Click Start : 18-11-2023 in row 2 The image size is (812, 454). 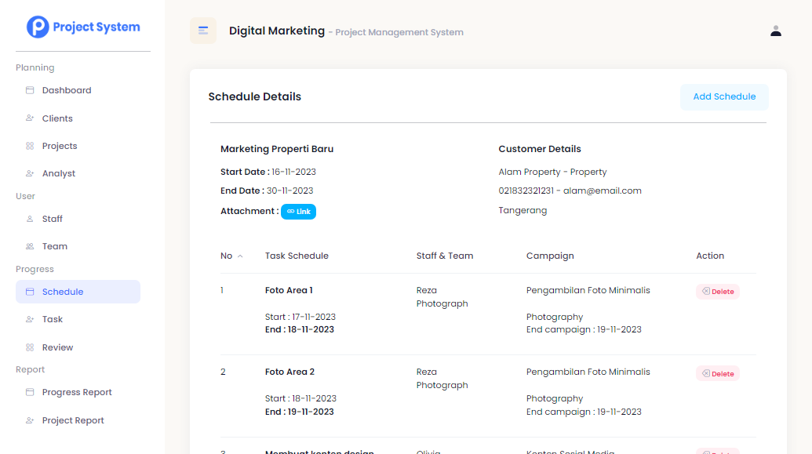tap(301, 398)
